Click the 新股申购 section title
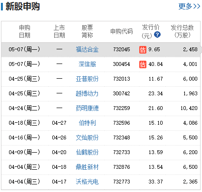This screenshot has height=192, width=202. (22, 7)
